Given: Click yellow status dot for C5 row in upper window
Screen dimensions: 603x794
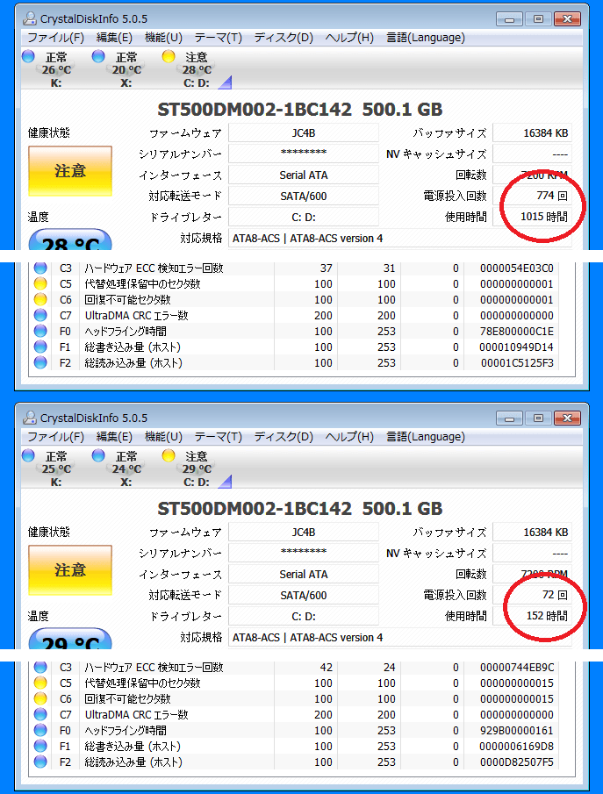Looking at the screenshot, I should coord(40,283).
